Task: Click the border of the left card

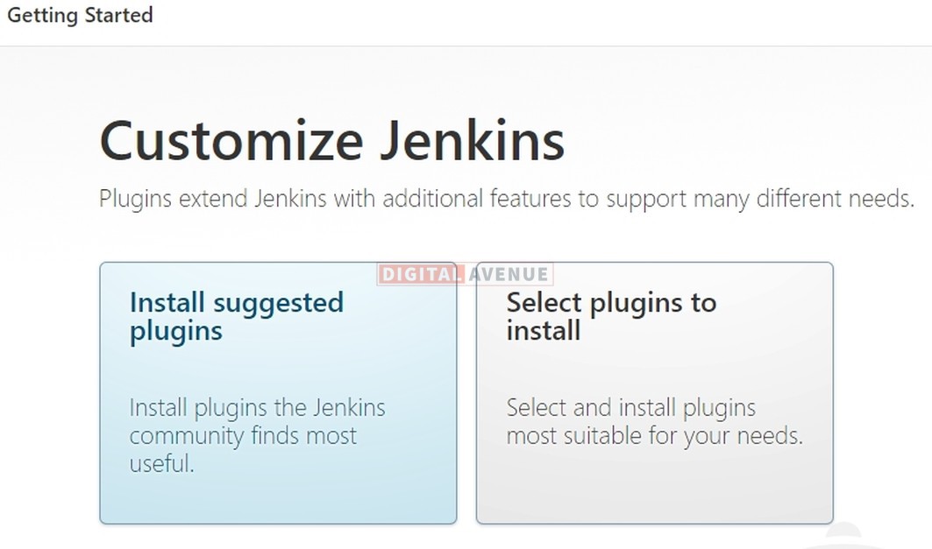Action: click(101, 394)
